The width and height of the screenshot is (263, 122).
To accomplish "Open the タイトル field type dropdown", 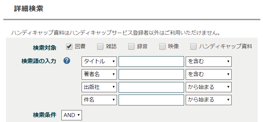I will coord(99,61).
